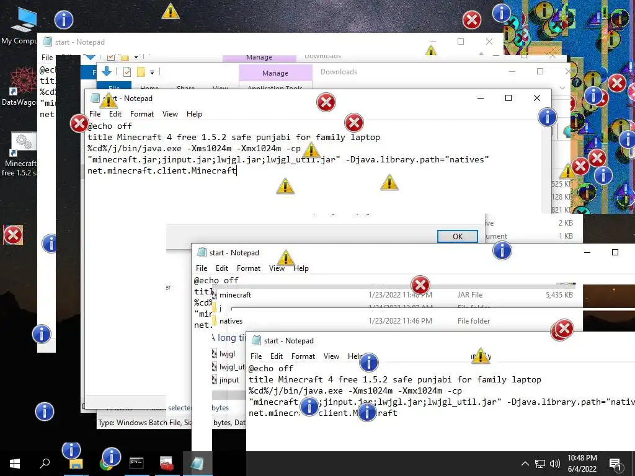Click the Windows Start button
The width and height of the screenshot is (635, 476).
tap(15, 464)
